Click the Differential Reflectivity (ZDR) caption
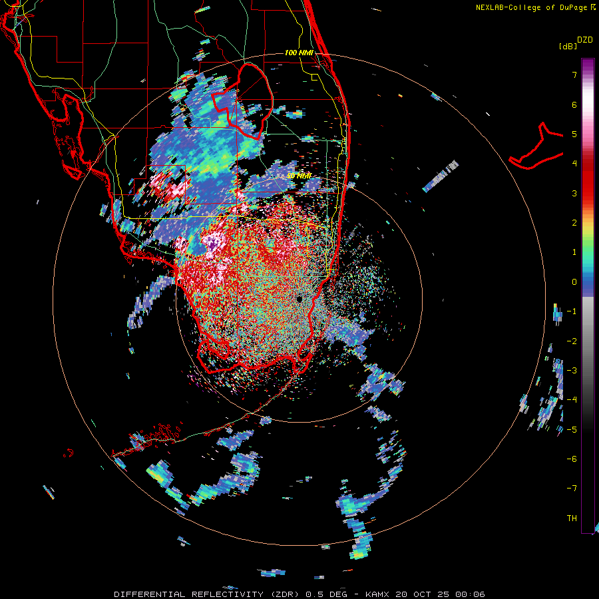 (x=208, y=594)
